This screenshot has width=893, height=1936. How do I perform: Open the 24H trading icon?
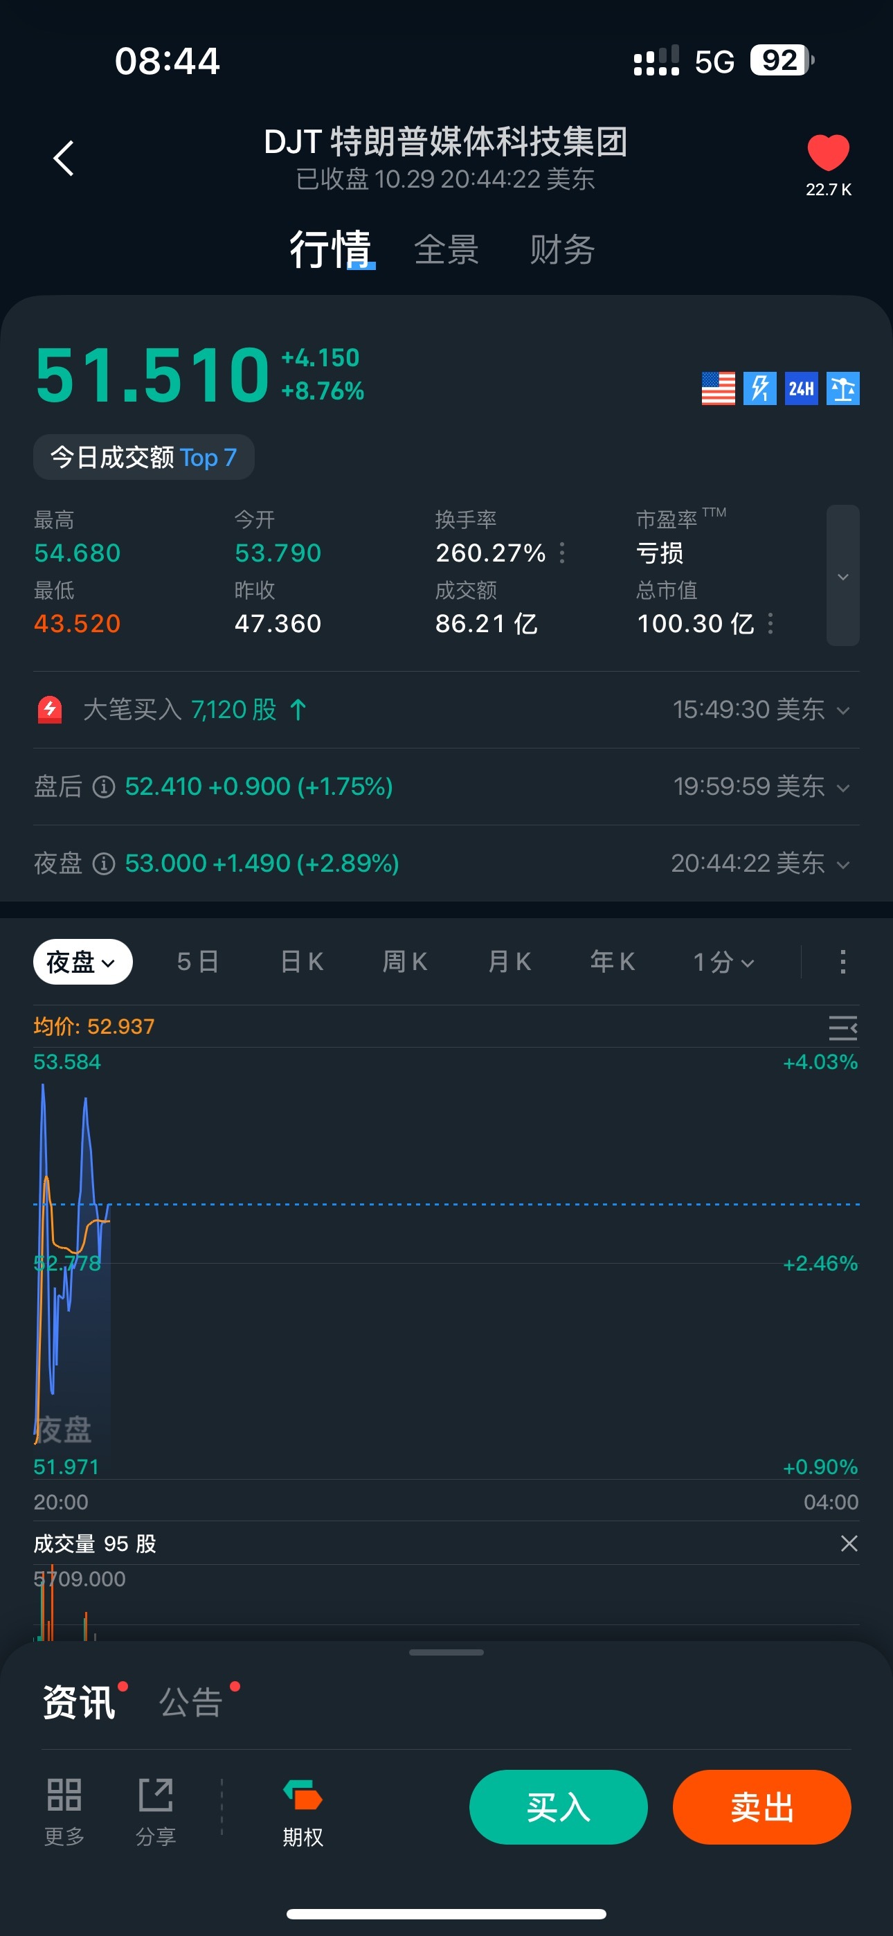click(x=800, y=388)
